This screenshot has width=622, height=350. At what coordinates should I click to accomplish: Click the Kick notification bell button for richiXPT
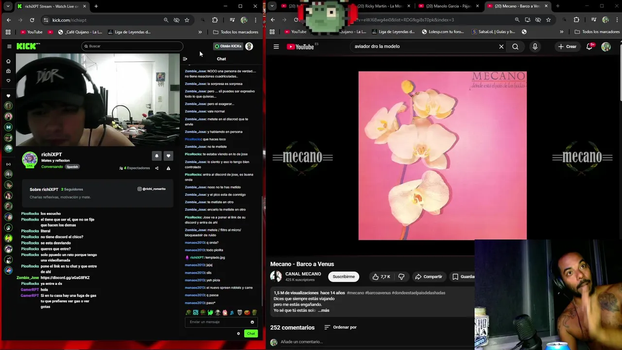[x=156, y=156]
